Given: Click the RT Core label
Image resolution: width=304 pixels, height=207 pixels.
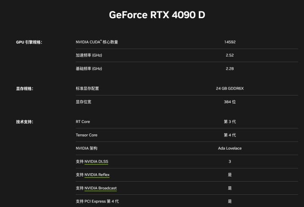Looking at the screenshot, I should (x=83, y=122).
